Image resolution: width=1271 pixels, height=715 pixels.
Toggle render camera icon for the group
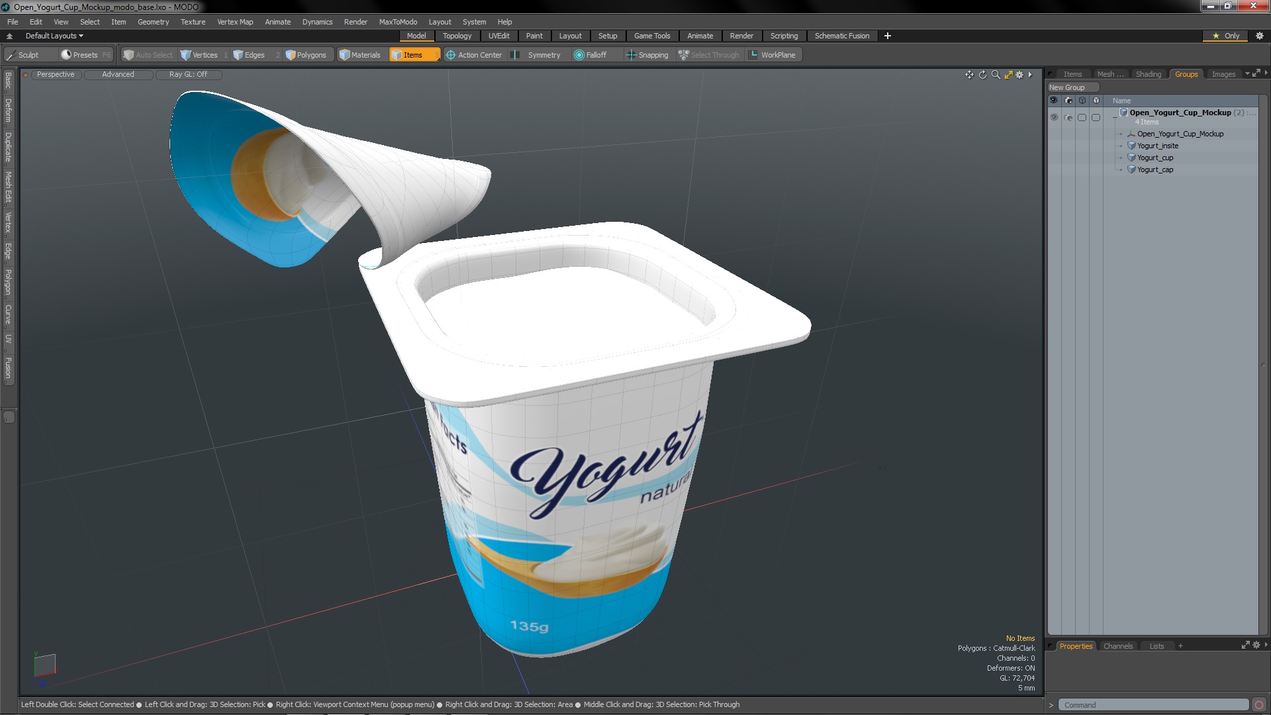[1068, 117]
